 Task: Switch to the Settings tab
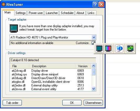pos(21,13)
